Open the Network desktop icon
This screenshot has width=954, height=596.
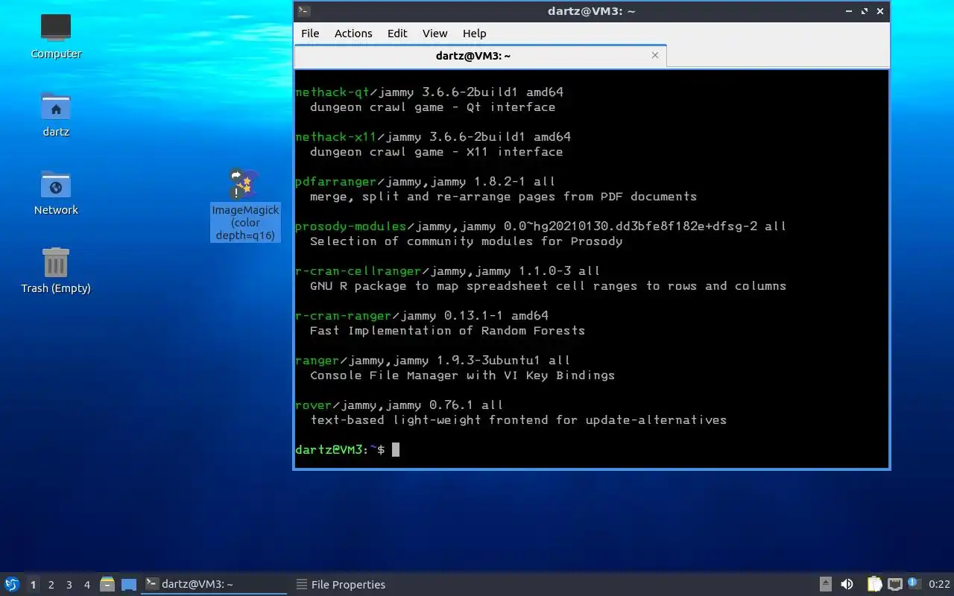[56, 192]
